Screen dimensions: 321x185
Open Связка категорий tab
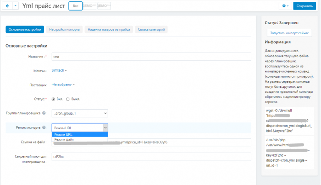pos(151,29)
